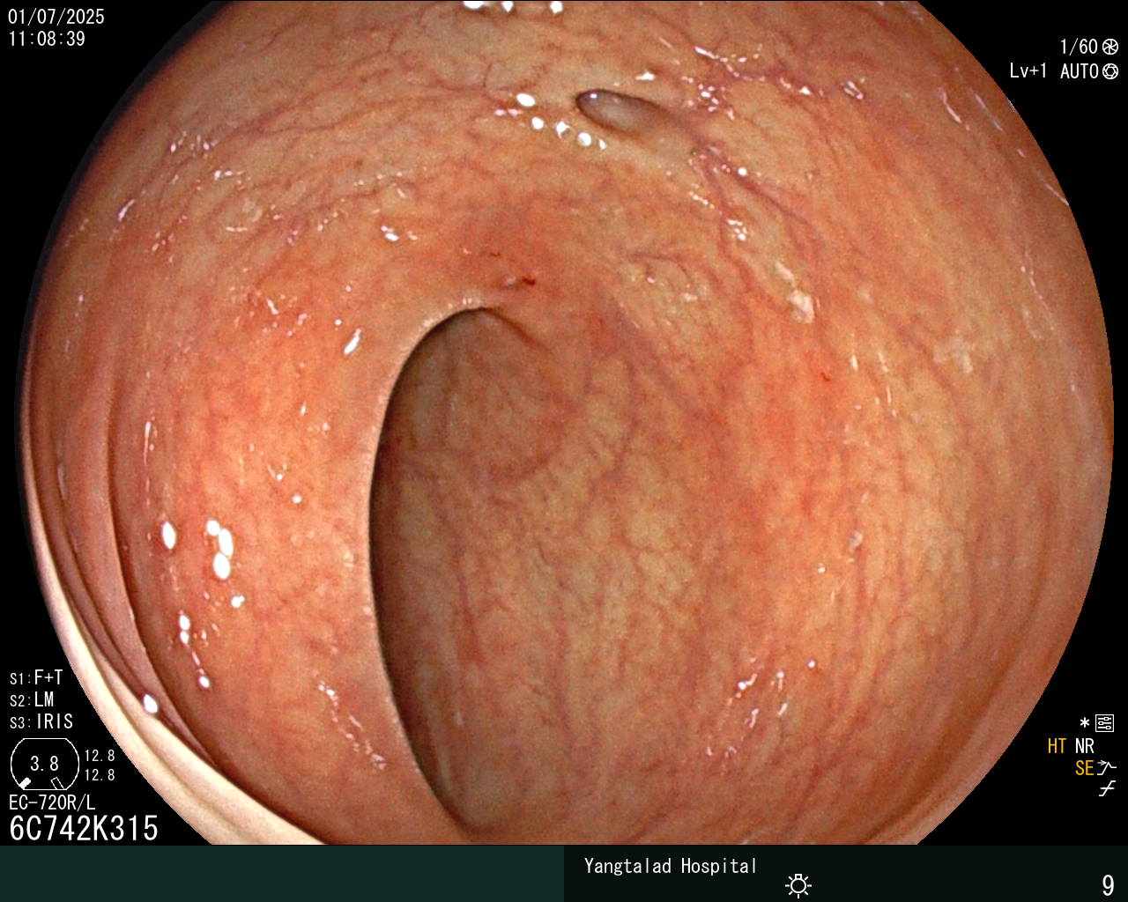
Task: Click the 1/60 shutter speed value
Action: (1079, 48)
